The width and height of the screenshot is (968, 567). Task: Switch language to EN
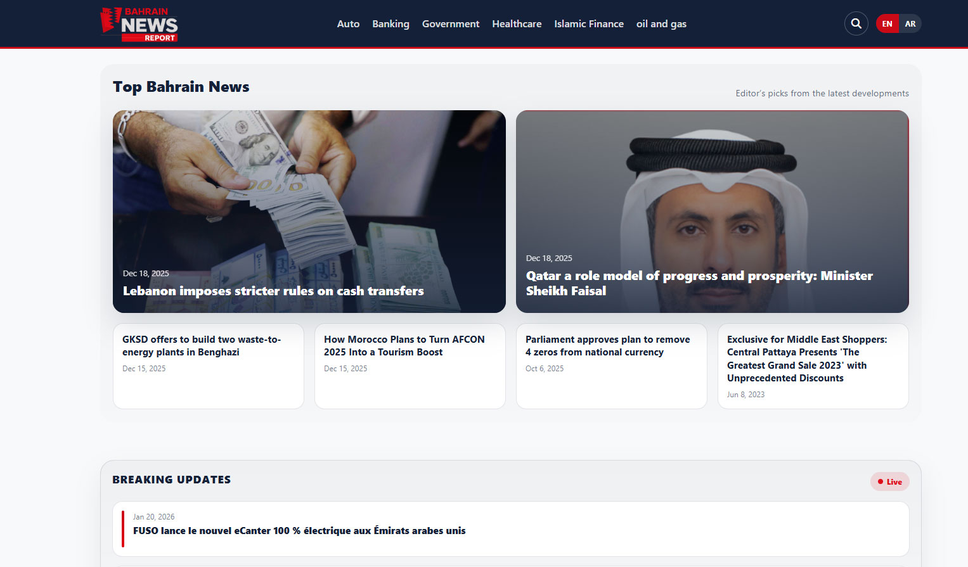[887, 24]
